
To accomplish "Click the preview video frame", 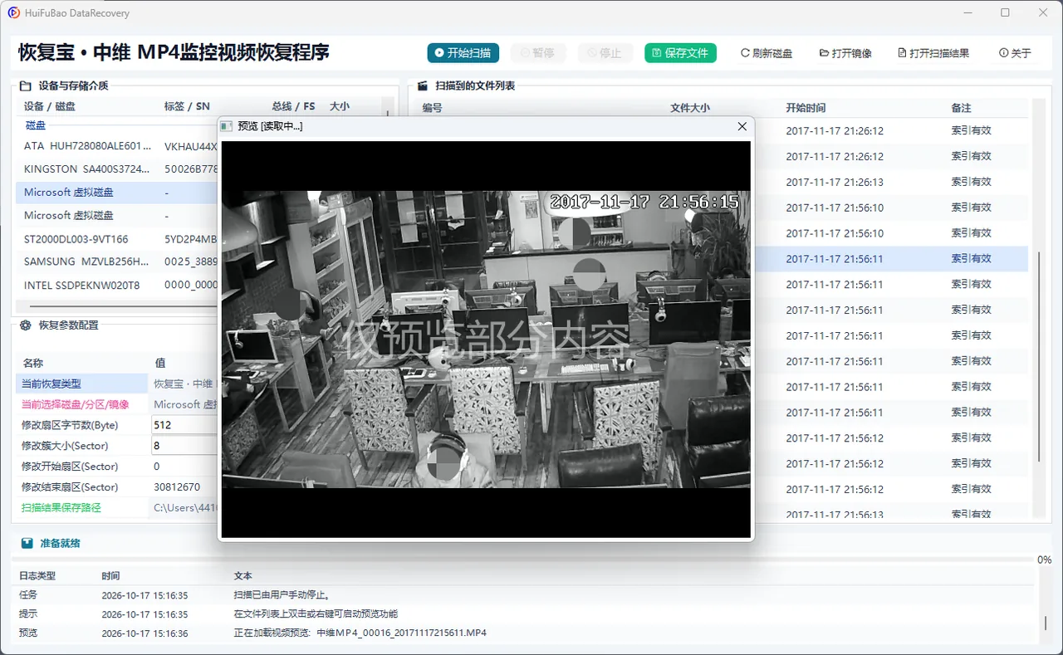I will click(486, 340).
